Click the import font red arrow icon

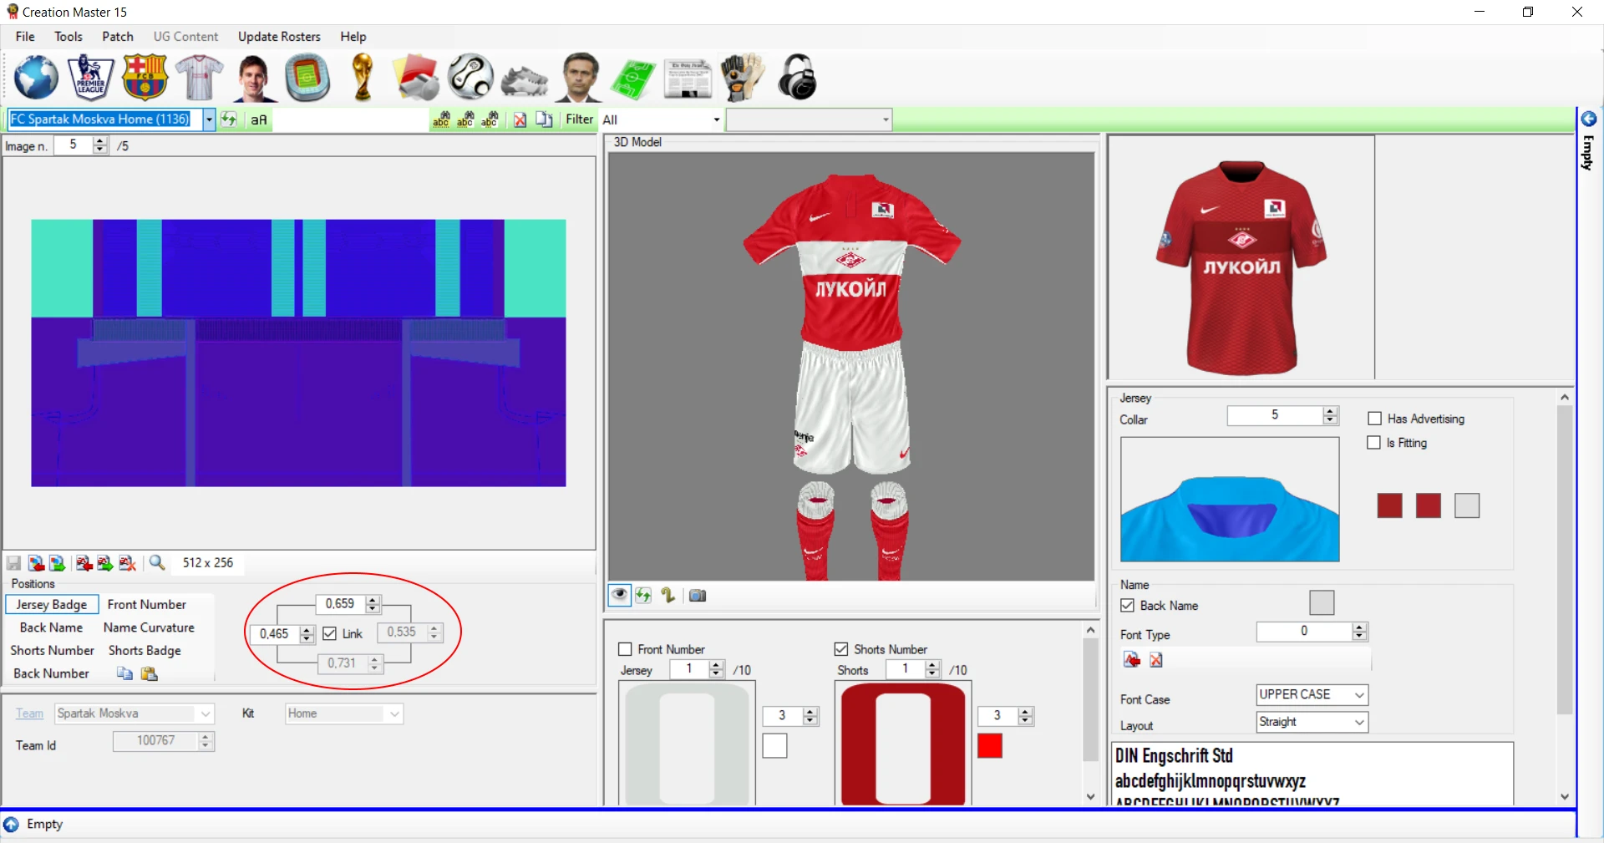click(x=1132, y=660)
